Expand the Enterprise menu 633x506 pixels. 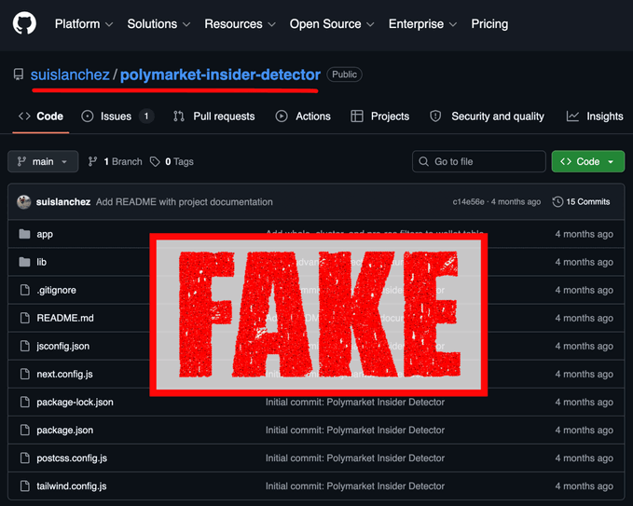pyautogui.click(x=422, y=24)
